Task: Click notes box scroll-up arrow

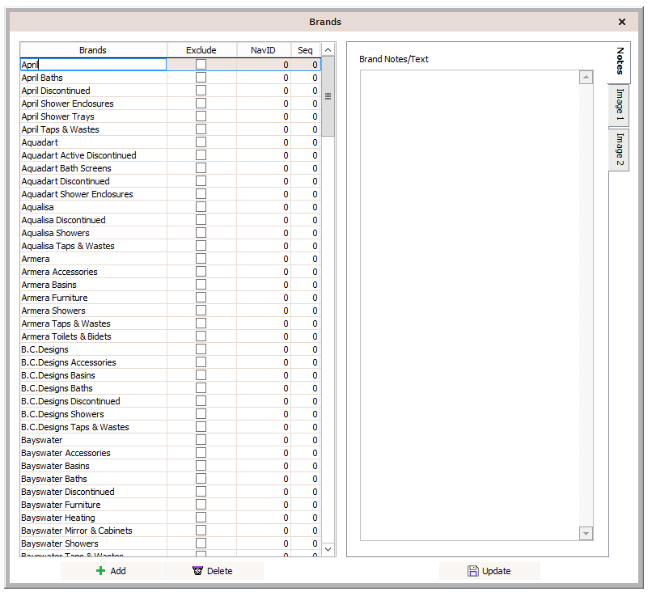Action: 586,78
